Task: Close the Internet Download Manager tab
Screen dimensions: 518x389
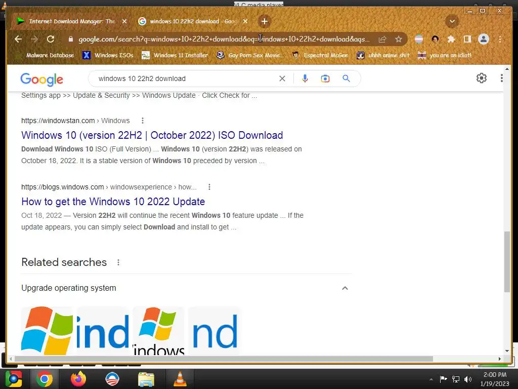Action: (x=124, y=21)
